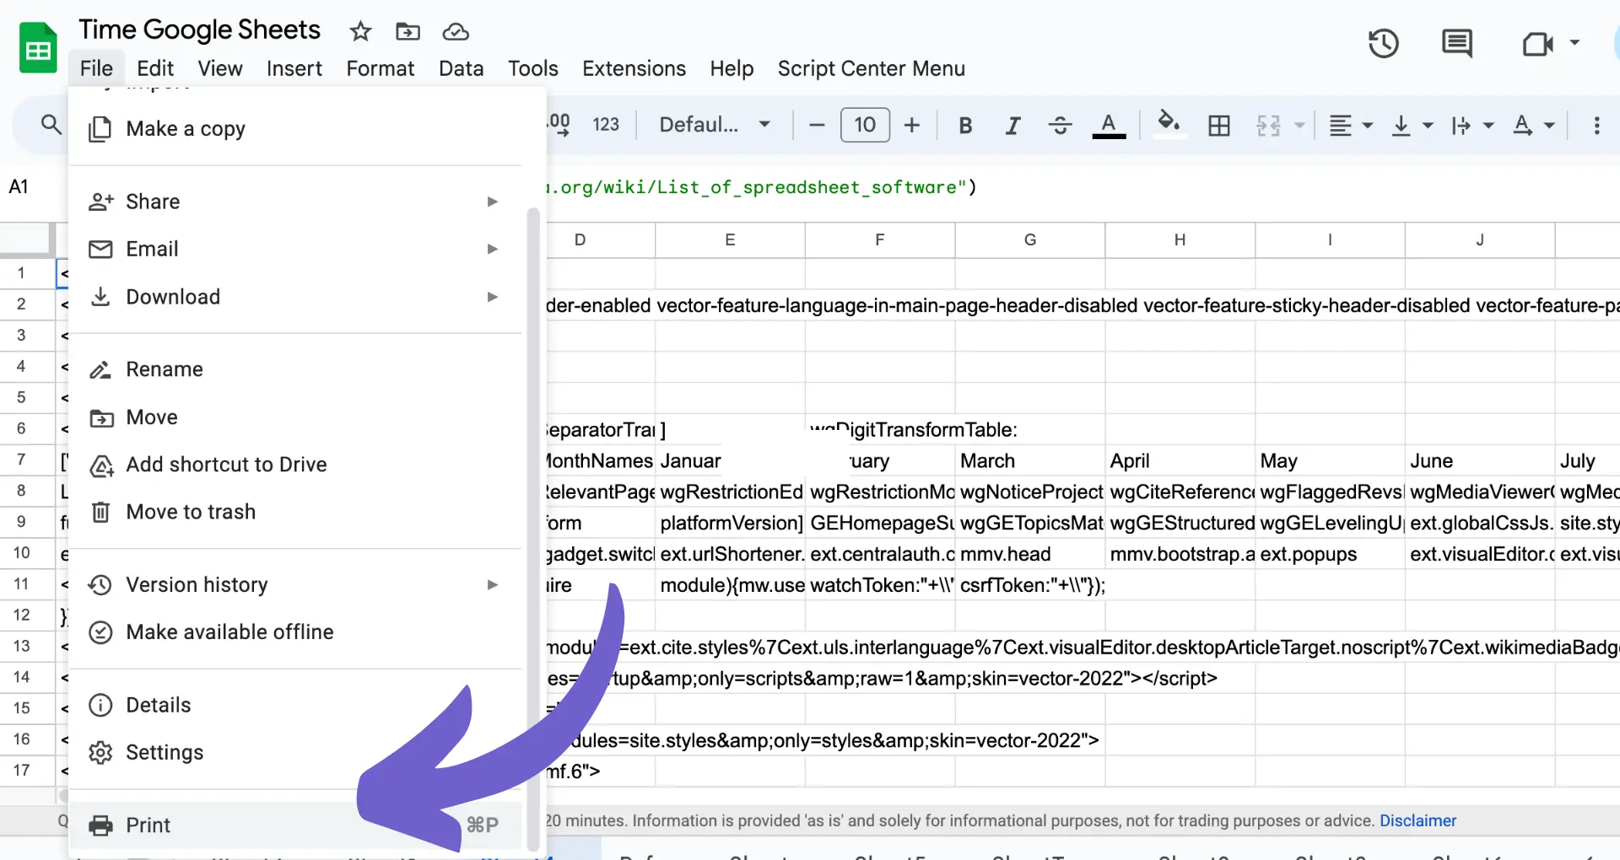This screenshot has height=860, width=1620.
Task: Open the toolbar more options menu
Action: (x=1596, y=126)
